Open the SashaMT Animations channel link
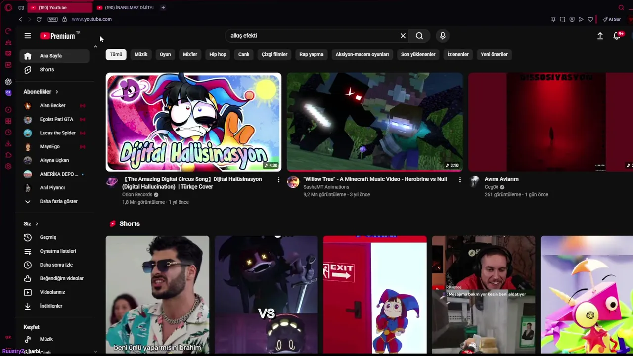This screenshot has height=356, width=633. (326, 187)
